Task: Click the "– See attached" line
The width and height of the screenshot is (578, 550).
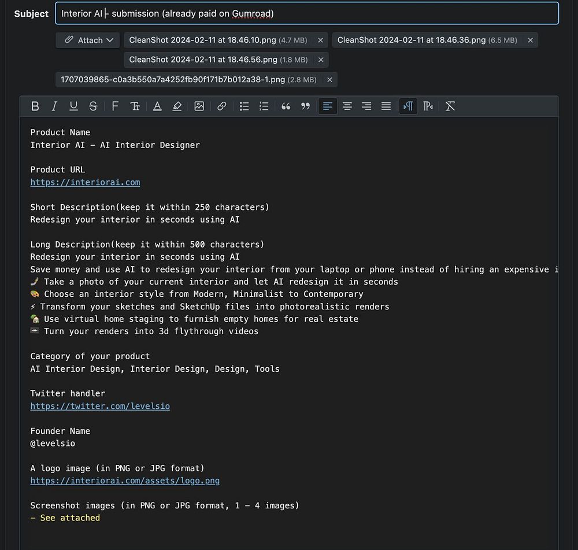Action: point(65,518)
